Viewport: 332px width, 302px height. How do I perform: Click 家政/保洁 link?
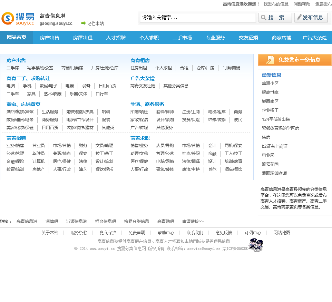[139, 120]
